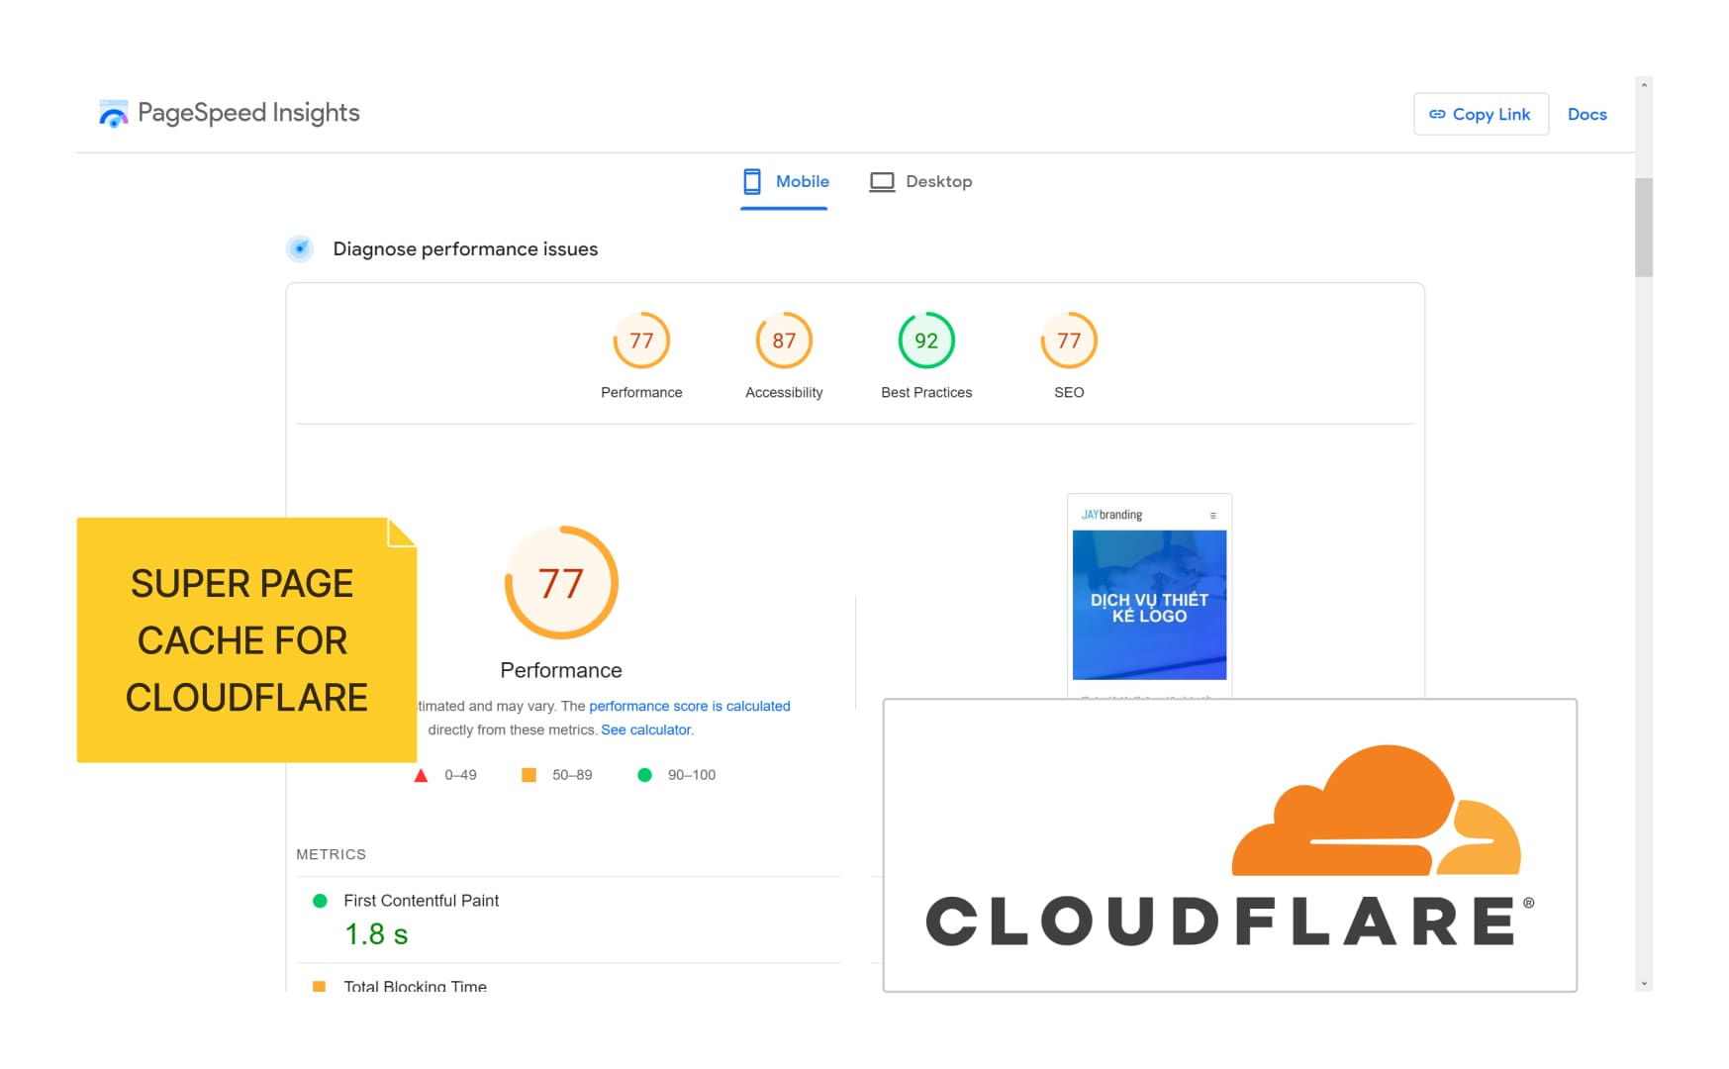
Task: Click the orange square beside Total Blocking Time
Action: (x=319, y=986)
